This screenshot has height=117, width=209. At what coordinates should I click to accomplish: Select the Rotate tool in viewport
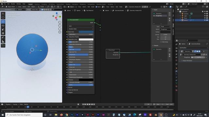3,26
